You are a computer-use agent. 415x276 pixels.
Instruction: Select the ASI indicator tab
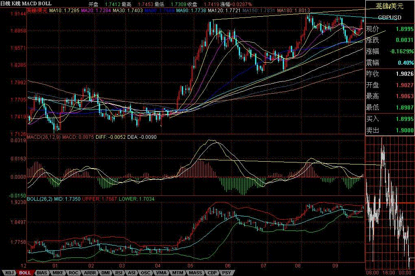(x=131, y=273)
